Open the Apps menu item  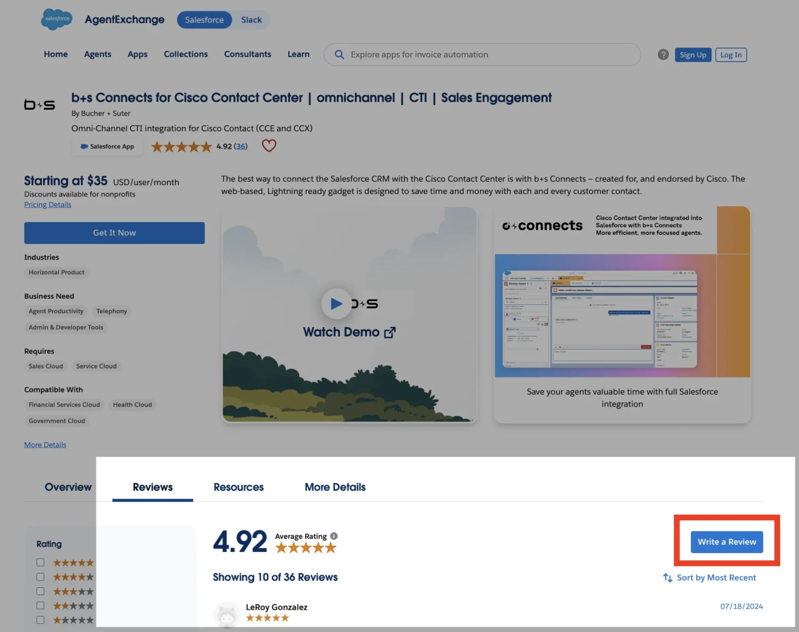coord(137,54)
